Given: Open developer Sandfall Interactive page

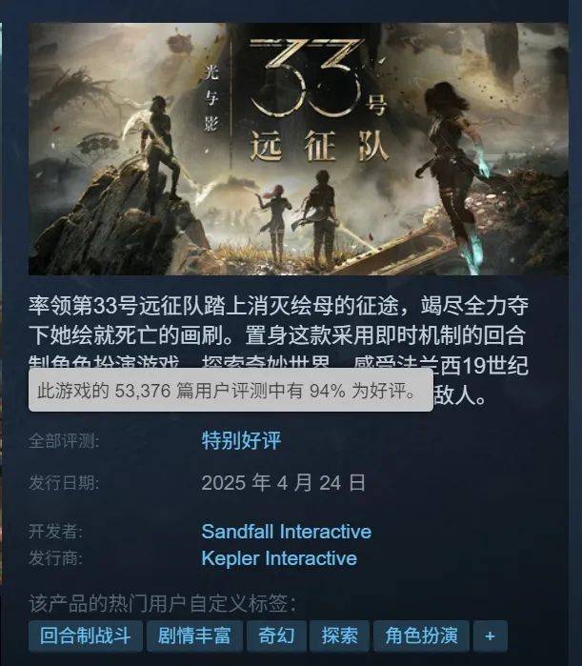Looking at the screenshot, I should (287, 532).
